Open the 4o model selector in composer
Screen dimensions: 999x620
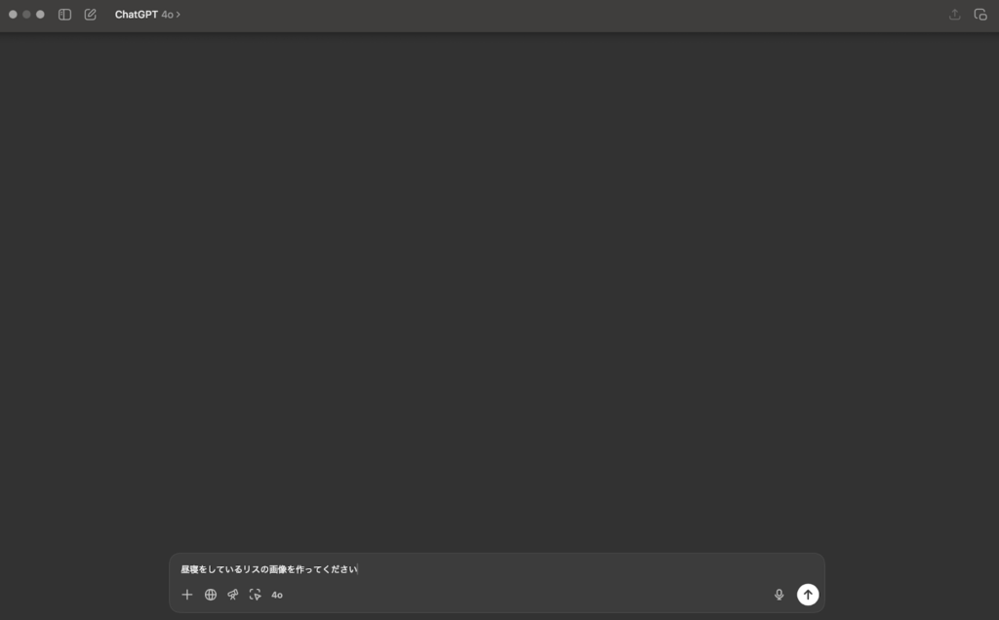click(277, 596)
